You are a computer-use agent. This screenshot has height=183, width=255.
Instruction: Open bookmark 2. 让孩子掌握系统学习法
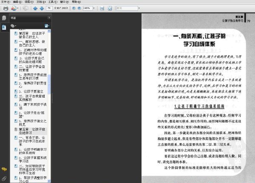pos(33,159)
